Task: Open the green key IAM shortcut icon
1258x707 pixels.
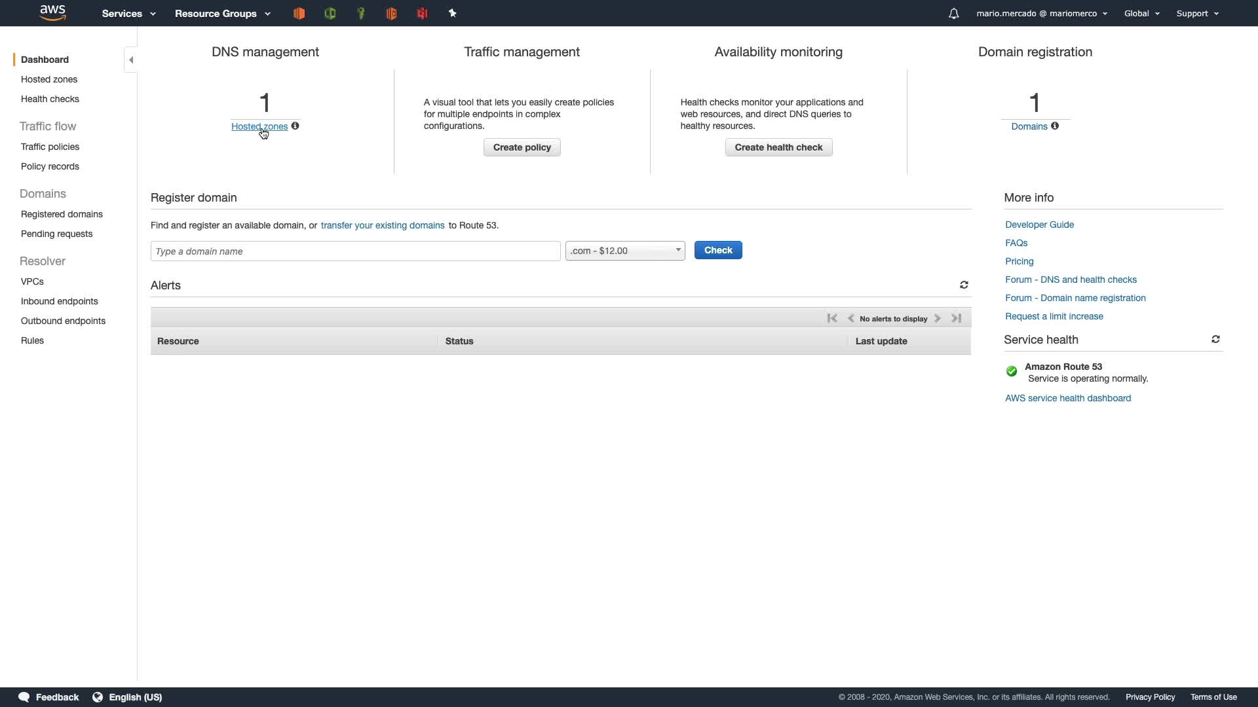Action: (360, 13)
